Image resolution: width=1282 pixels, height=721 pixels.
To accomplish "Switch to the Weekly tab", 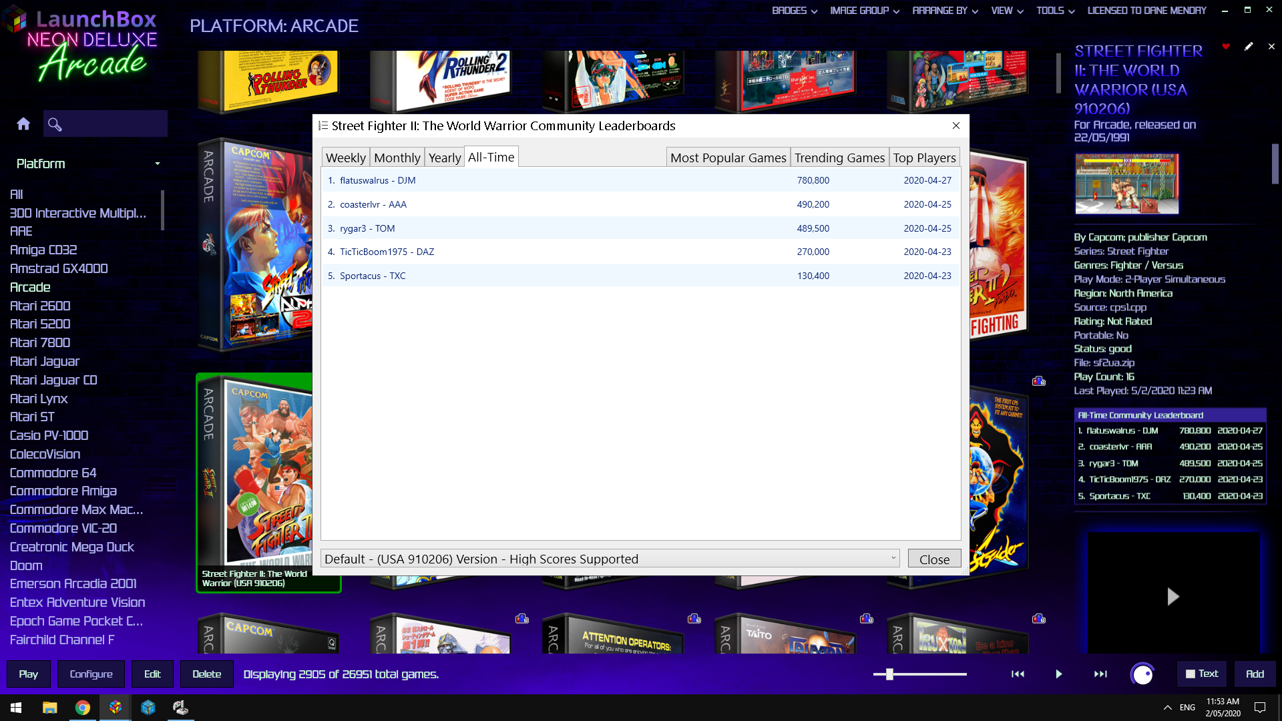I will coord(346,158).
